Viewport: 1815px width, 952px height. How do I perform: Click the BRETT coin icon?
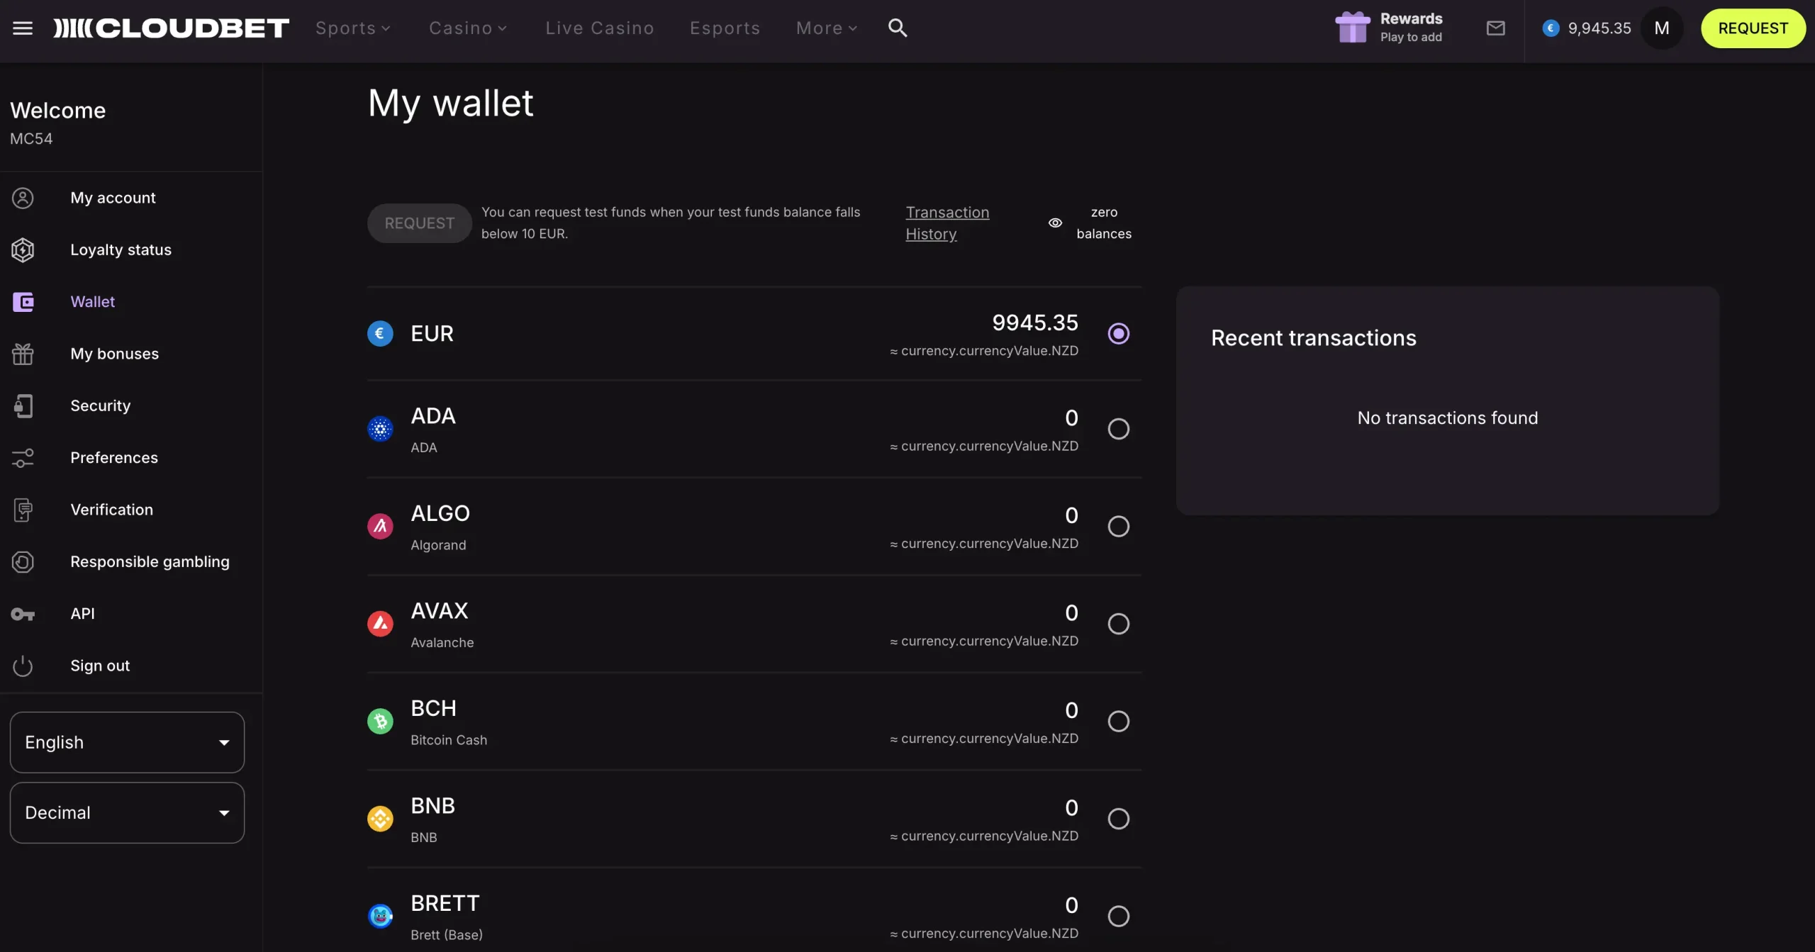(x=380, y=916)
